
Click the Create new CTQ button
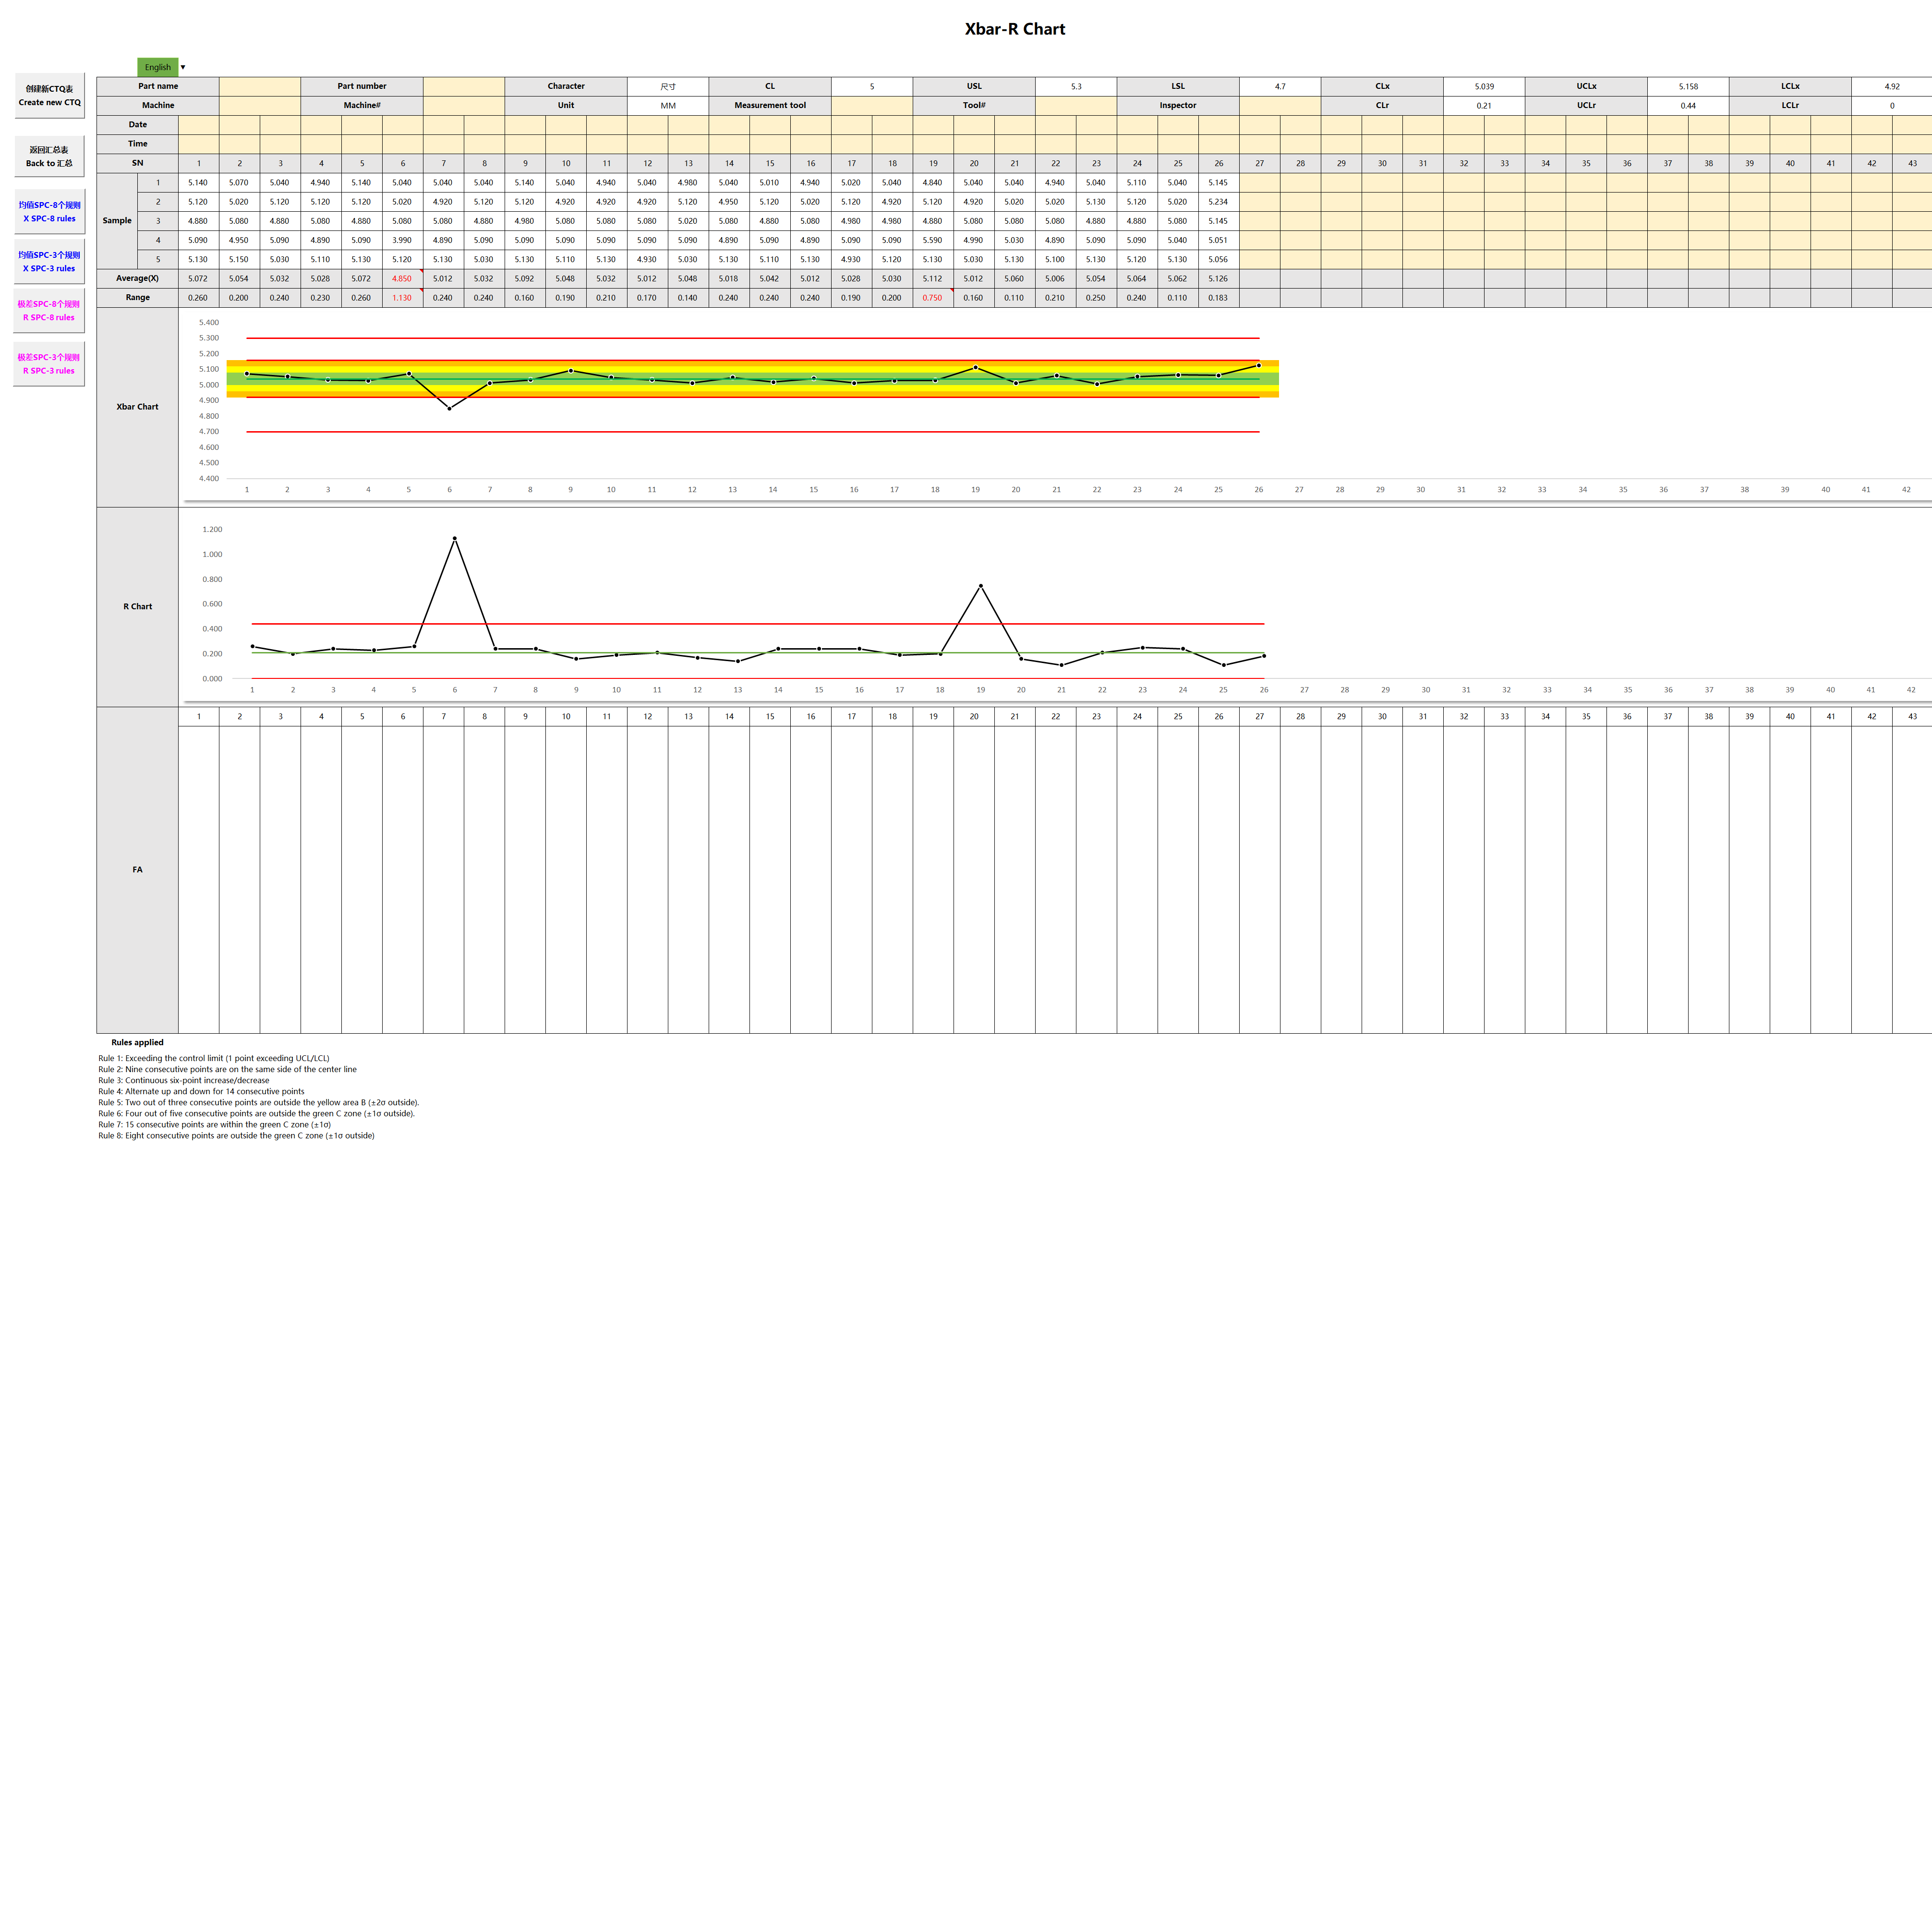(49, 96)
